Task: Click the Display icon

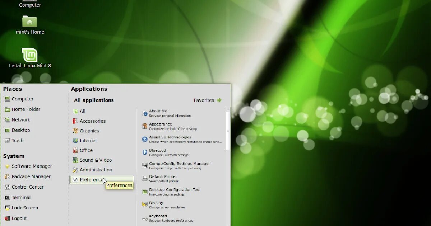Action: click(x=145, y=205)
